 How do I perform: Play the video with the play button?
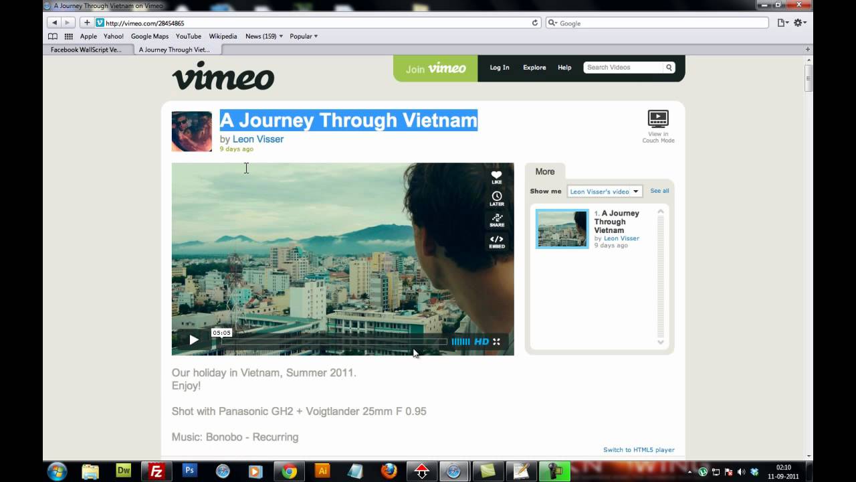point(193,340)
